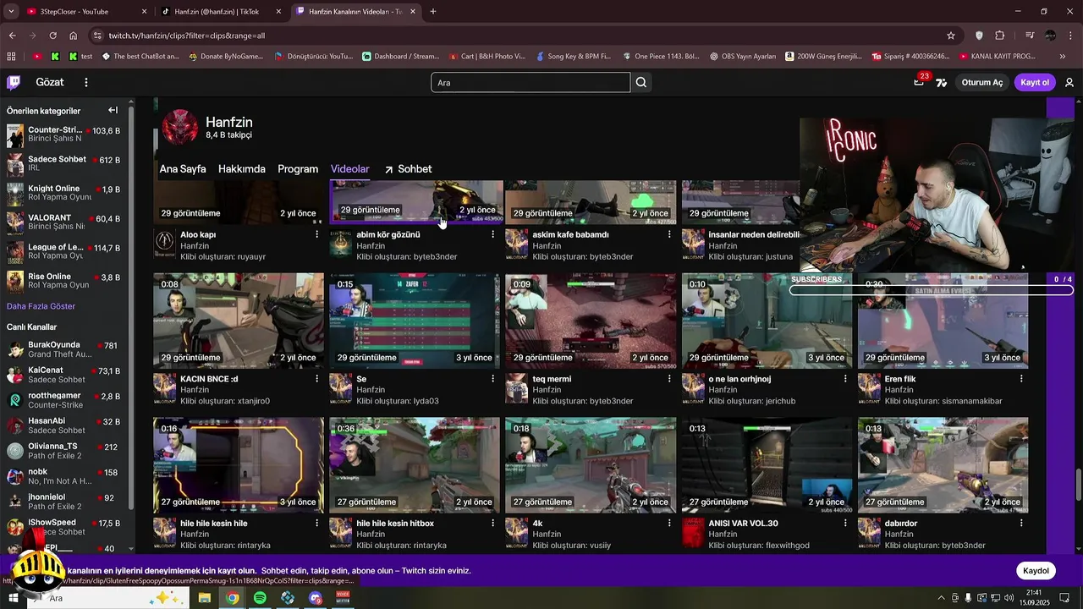The width and height of the screenshot is (1083, 609).
Task: Switch to the 3StepCloser YouTube tab
Action: 86,12
